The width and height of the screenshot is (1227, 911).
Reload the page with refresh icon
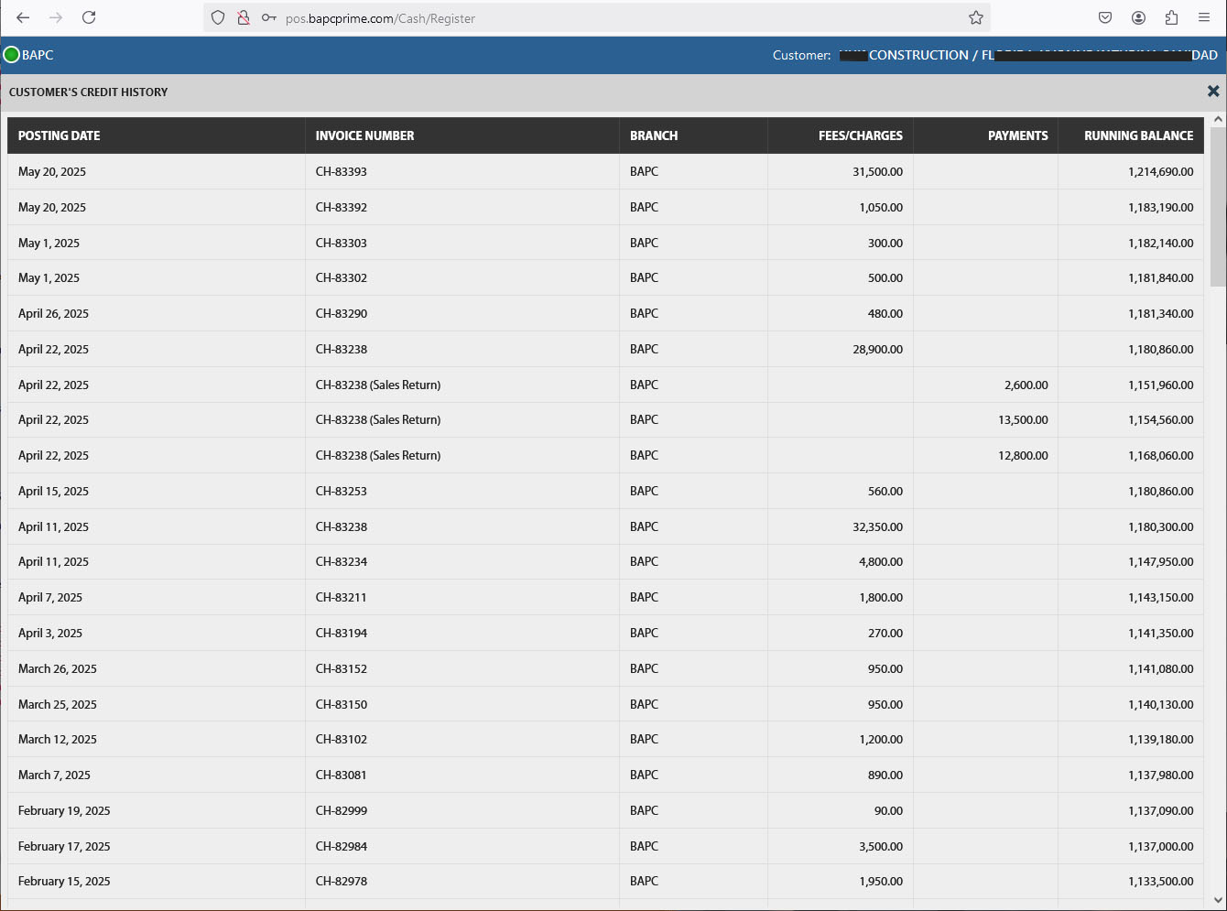coord(89,17)
